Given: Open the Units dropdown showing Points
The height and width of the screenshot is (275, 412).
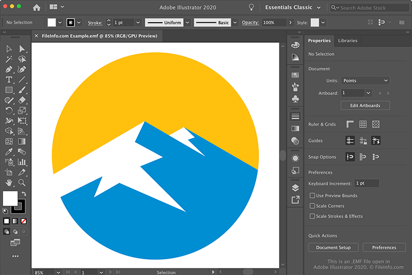Looking at the screenshot, I should click(365, 80).
